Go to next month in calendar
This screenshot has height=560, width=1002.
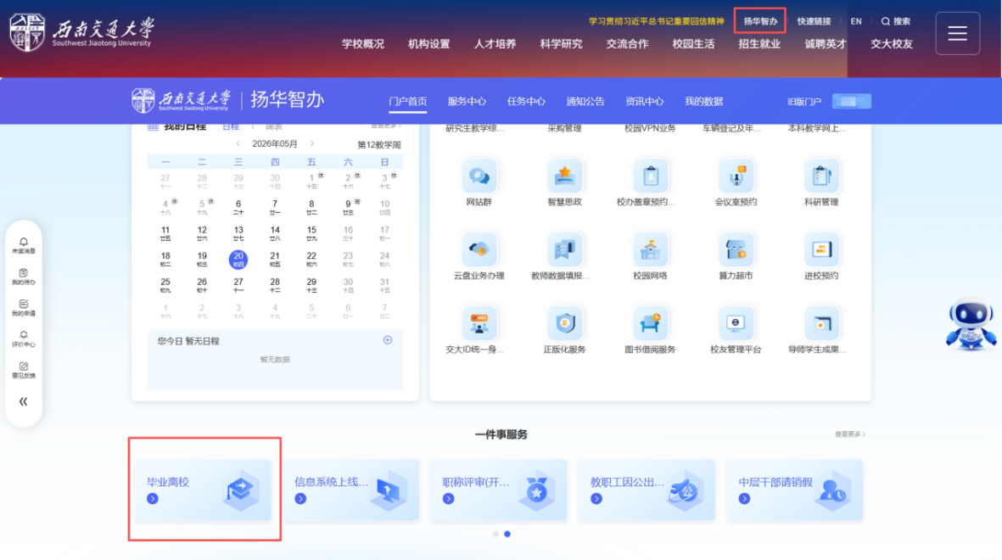point(312,144)
